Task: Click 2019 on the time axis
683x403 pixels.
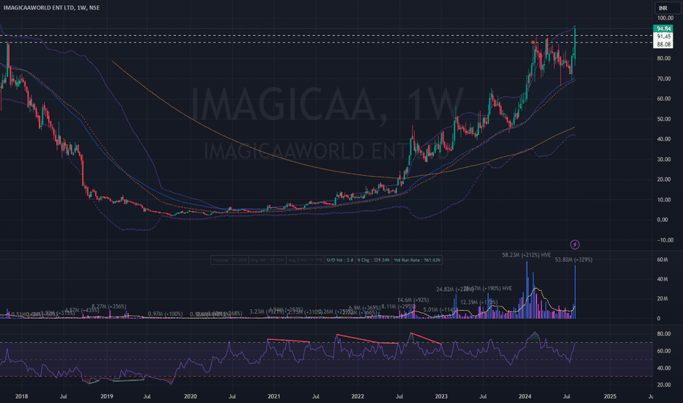Action: [x=107, y=396]
